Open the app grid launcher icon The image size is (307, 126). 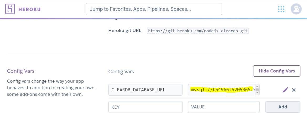pyautogui.click(x=281, y=9)
